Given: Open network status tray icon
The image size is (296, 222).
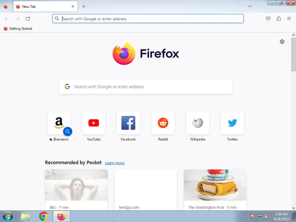Looking at the screenshot, I should [x=260, y=217].
